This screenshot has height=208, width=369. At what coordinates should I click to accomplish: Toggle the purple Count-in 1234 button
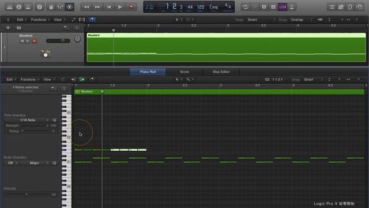pos(283,7)
